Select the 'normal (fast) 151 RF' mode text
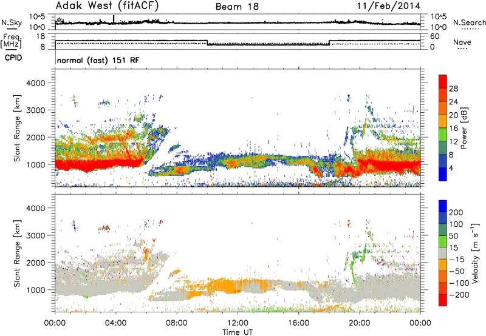The width and height of the screenshot is (486, 336). (x=98, y=60)
